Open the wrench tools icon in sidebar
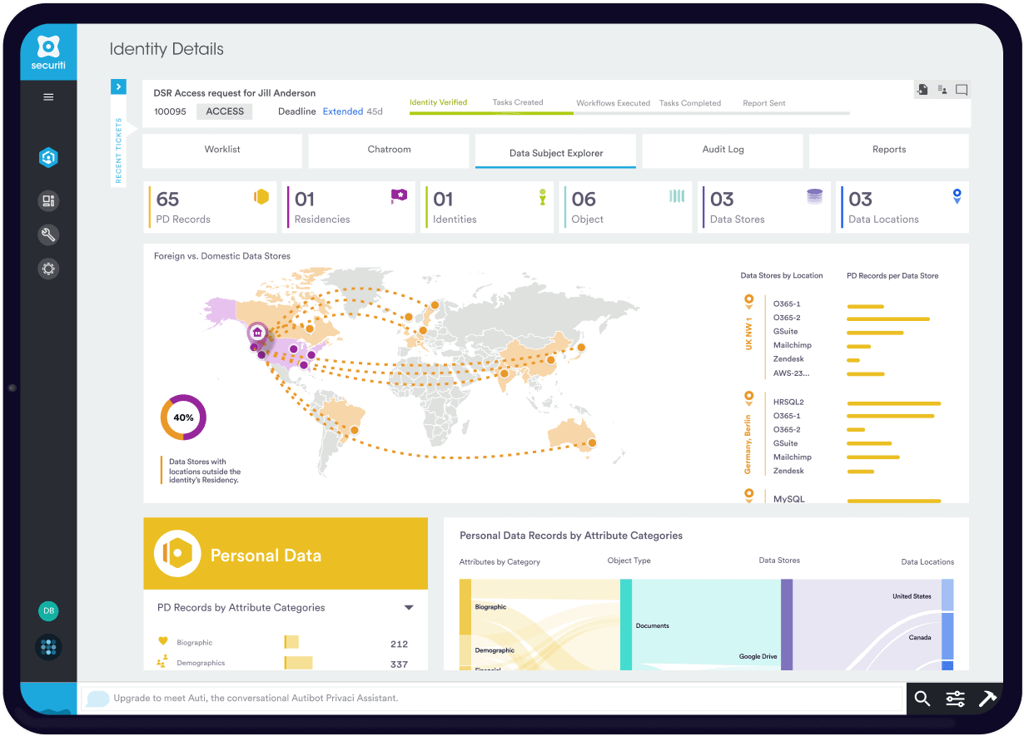 (x=48, y=235)
